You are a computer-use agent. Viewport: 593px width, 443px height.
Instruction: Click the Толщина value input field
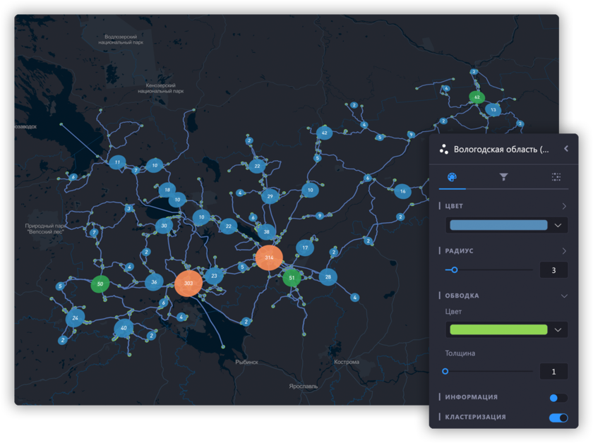click(553, 372)
